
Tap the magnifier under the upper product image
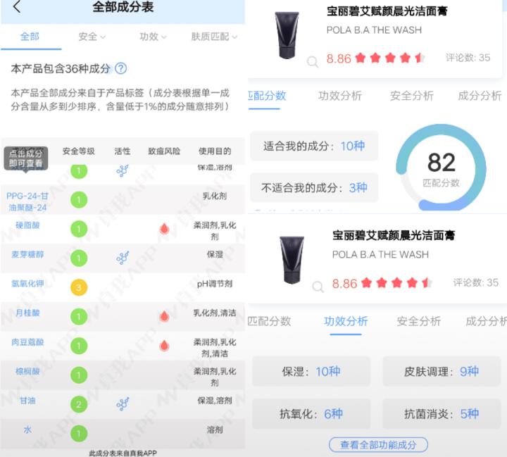tap(313, 61)
